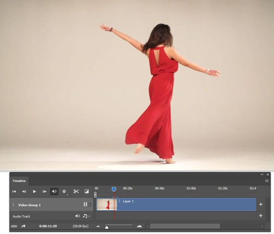This screenshot has width=274, height=234.
Task: Open the Video Group 1 filmstrip menu
Action: pos(87,204)
